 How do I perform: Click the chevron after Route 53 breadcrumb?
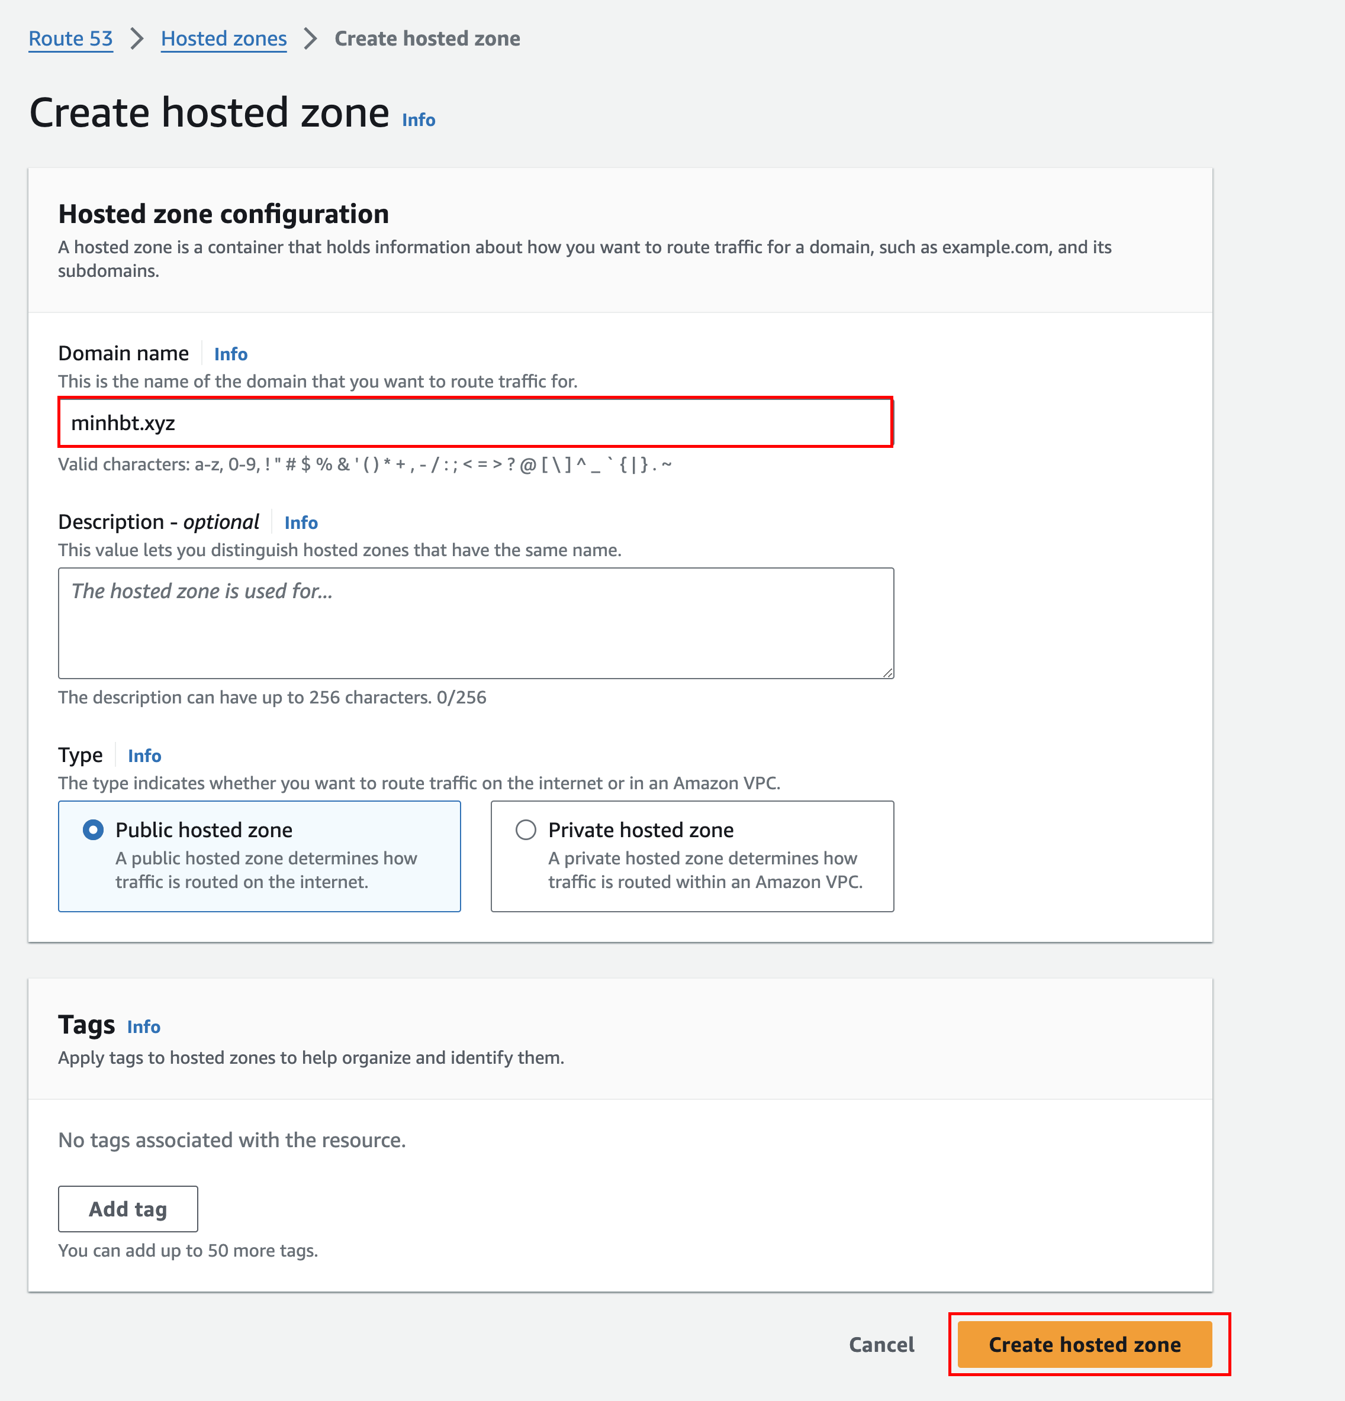[137, 38]
